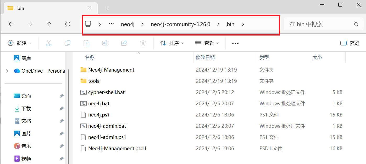The height and width of the screenshot is (164, 366).
Task: Go forward with the right arrow
Action: pos(30,24)
